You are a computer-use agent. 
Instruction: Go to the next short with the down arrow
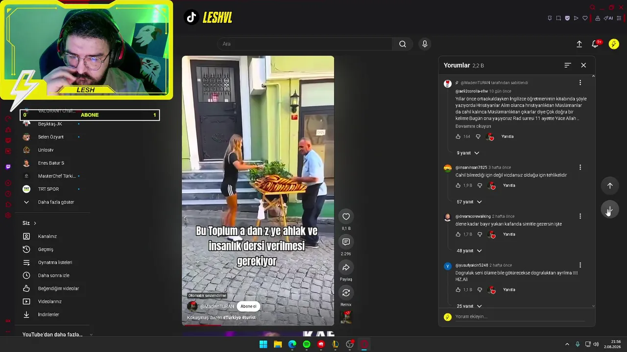tap(610, 210)
